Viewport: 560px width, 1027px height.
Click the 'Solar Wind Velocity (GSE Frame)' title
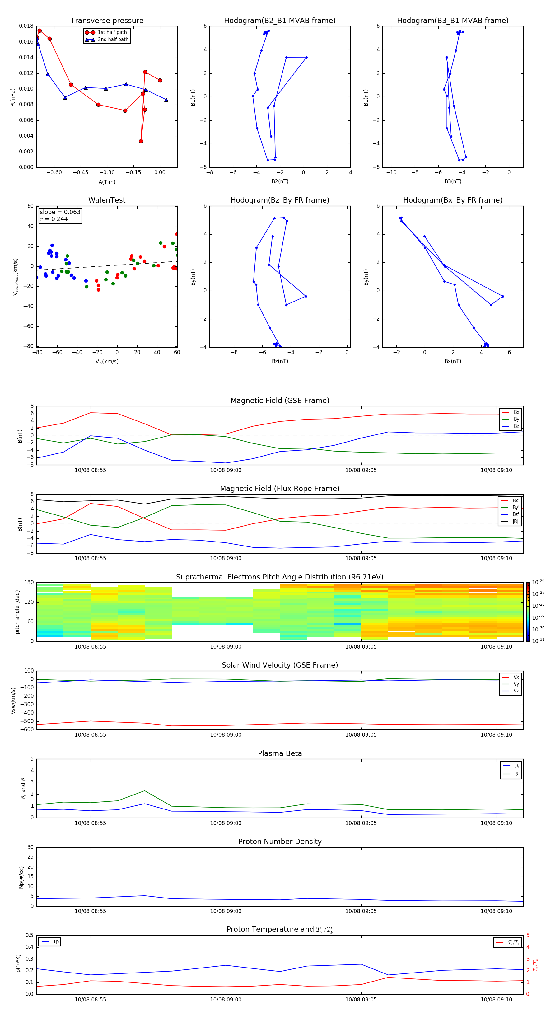[x=280, y=665]
